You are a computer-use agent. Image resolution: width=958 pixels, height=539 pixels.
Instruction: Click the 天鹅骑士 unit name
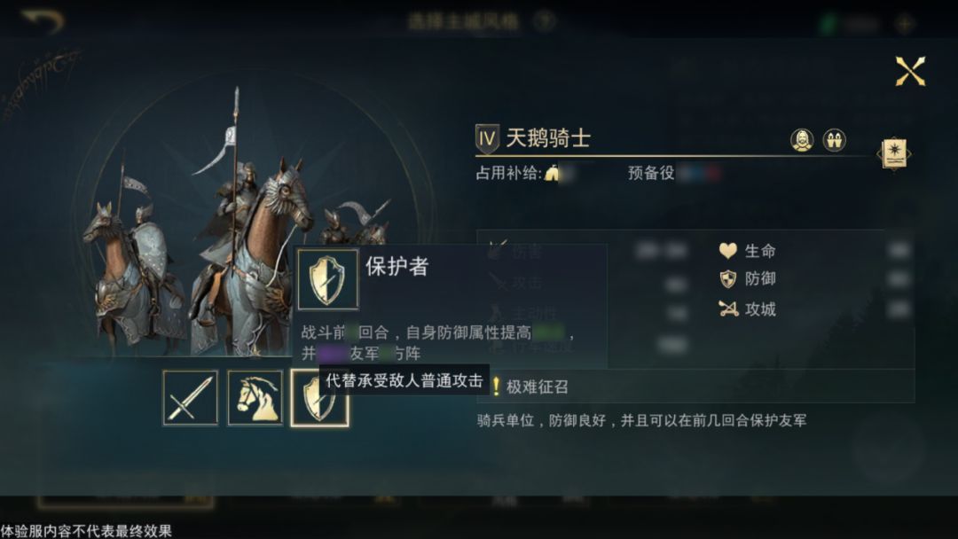pyautogui.click(x=548, y=138)
